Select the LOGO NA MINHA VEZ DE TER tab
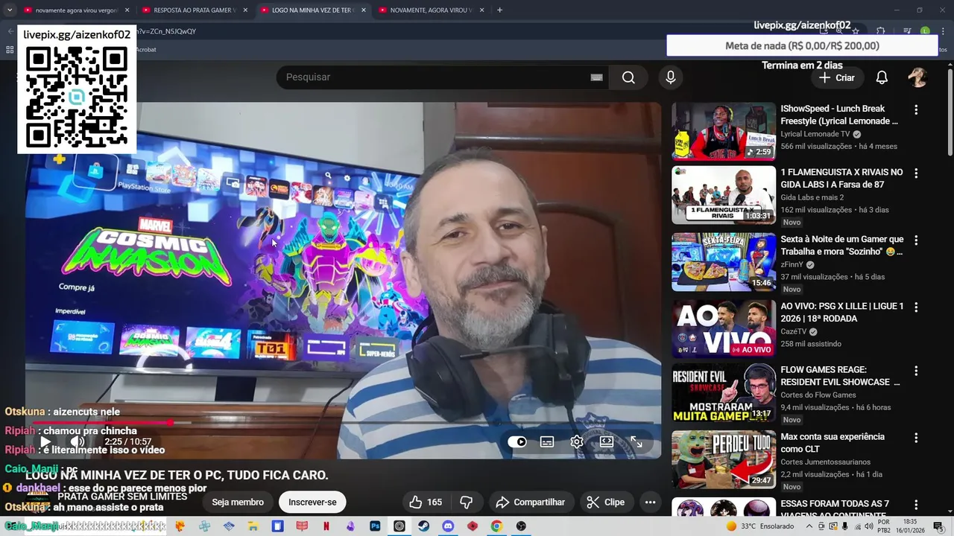This screenshot has height=536, width=954. (312, 10)
